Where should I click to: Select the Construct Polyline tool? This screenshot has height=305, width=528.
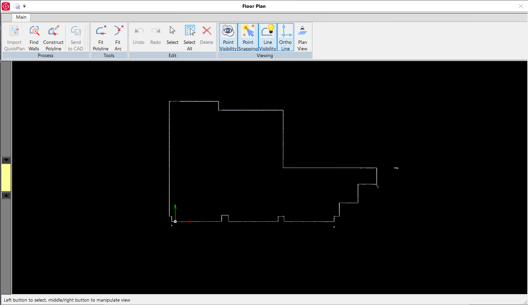pyautogui.click(x=53, y=37)
